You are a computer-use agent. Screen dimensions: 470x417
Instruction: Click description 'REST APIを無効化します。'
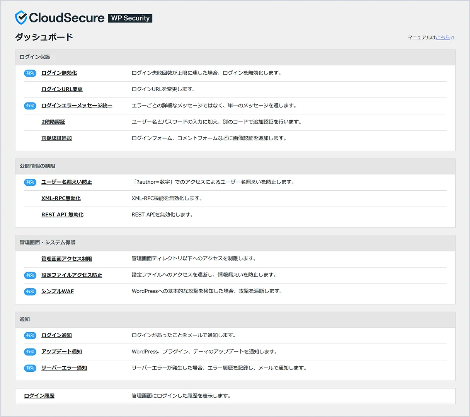(163, 214)
